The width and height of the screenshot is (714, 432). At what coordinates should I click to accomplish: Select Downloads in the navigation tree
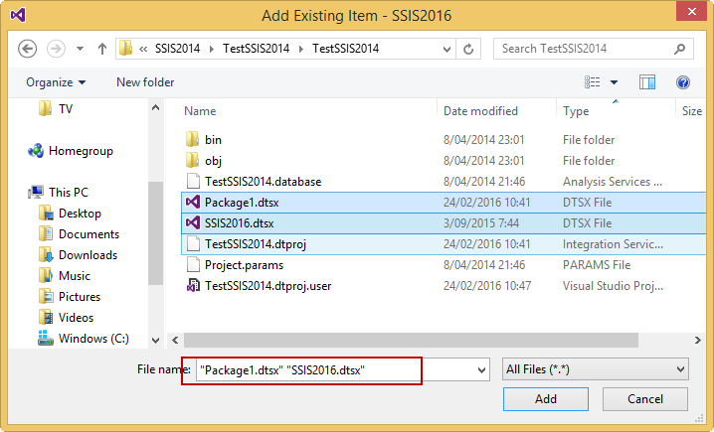click(x=89, y=255)
